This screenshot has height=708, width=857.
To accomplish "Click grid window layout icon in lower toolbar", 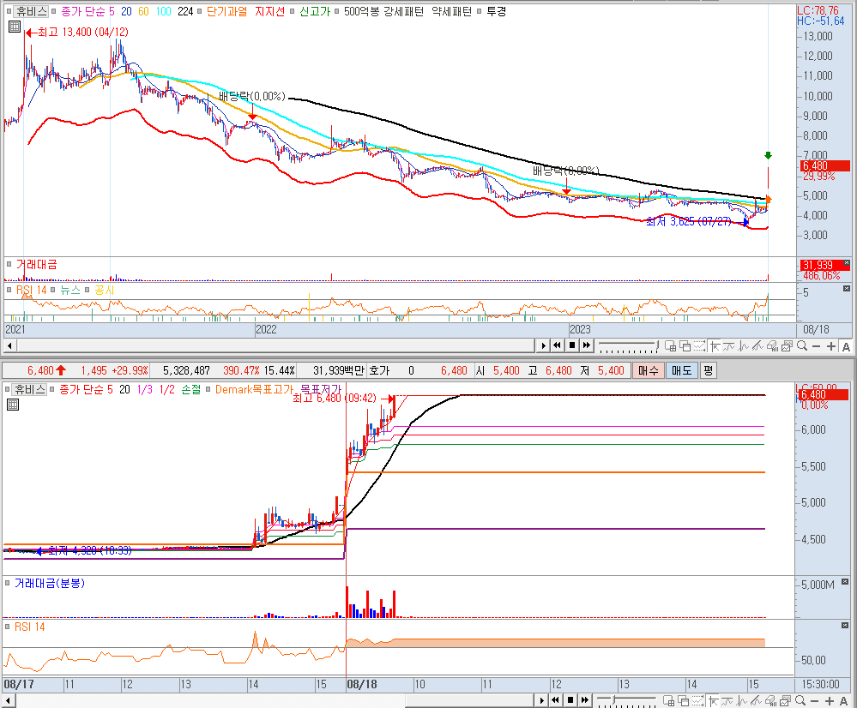I will click(668, 701).
